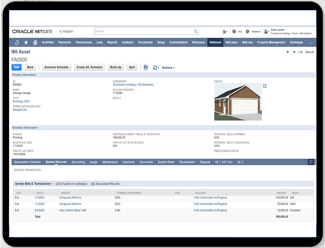Open the recent records clock icon
Screen dimensions: 325x248
pos(17,42)
